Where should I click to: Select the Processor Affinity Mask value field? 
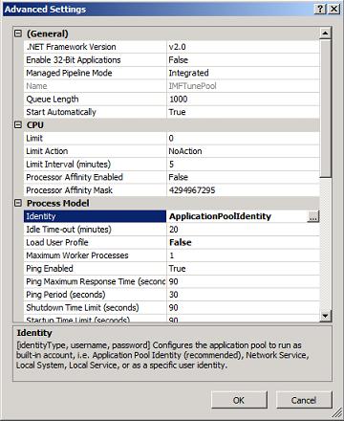pyautogui.click(x=243, y=190)
